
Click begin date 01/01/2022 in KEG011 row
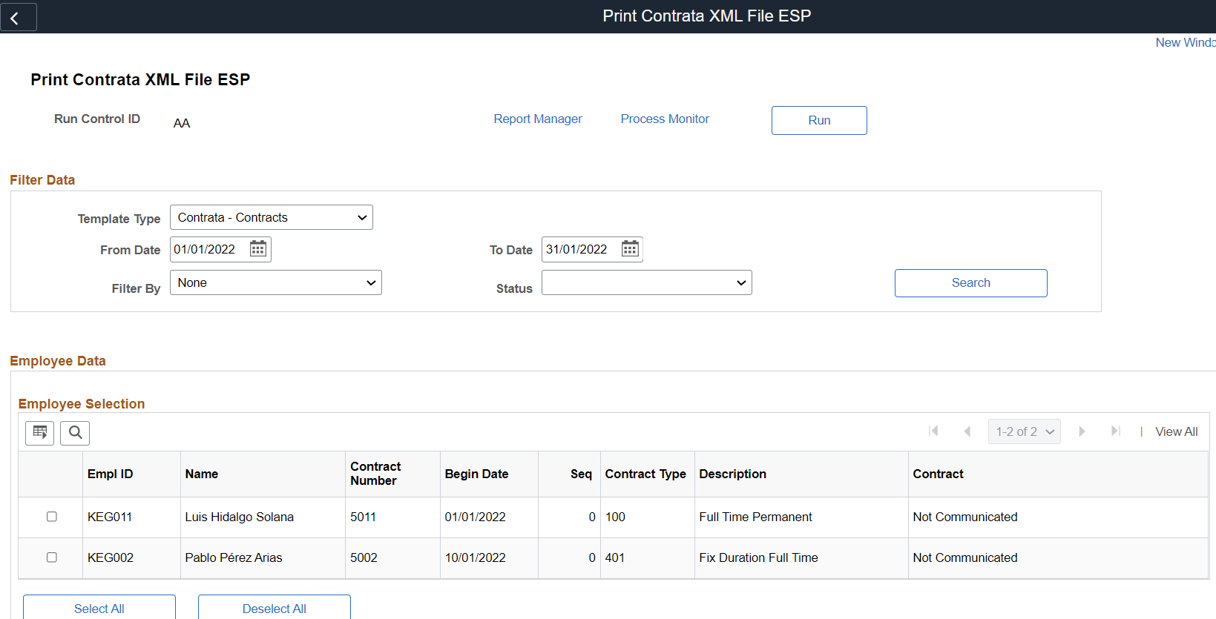(476, 517)
